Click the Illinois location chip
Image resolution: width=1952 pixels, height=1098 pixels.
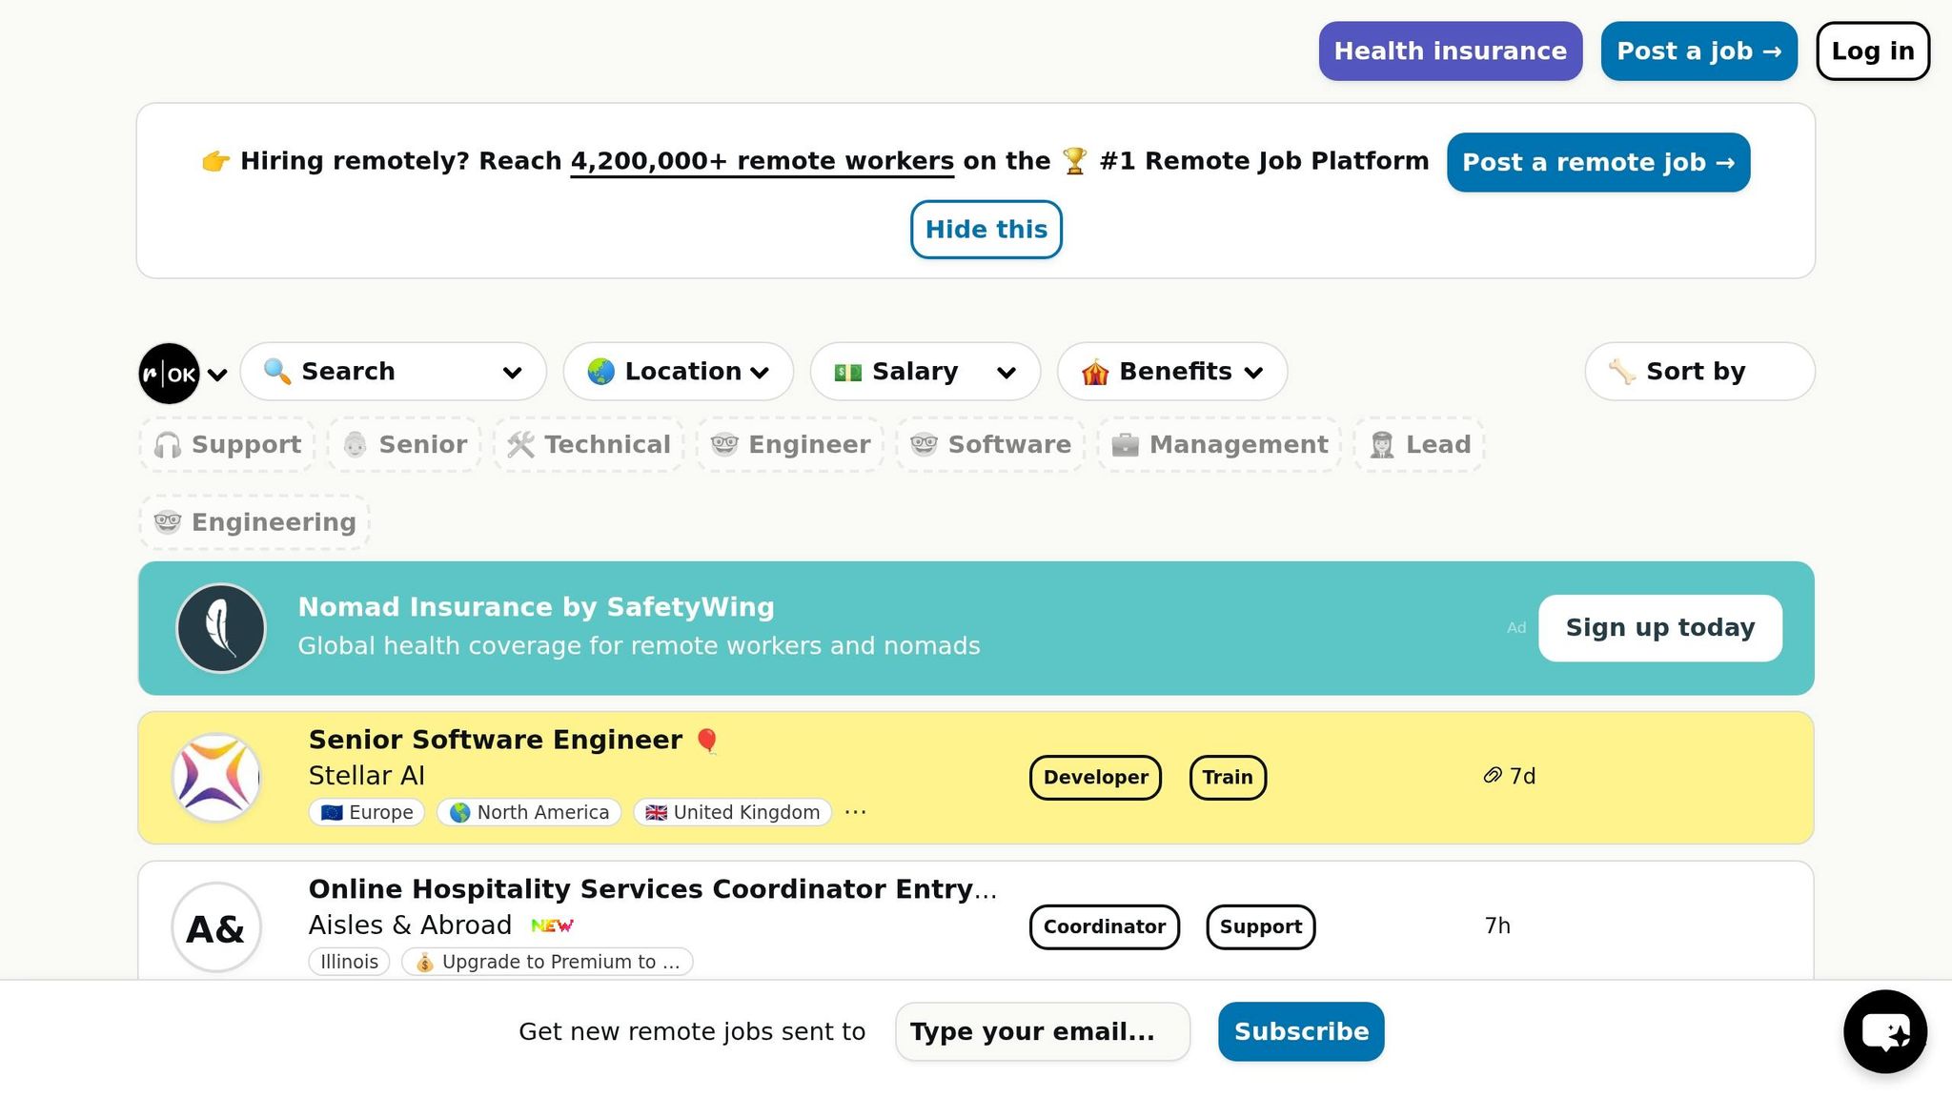(349, 963)
